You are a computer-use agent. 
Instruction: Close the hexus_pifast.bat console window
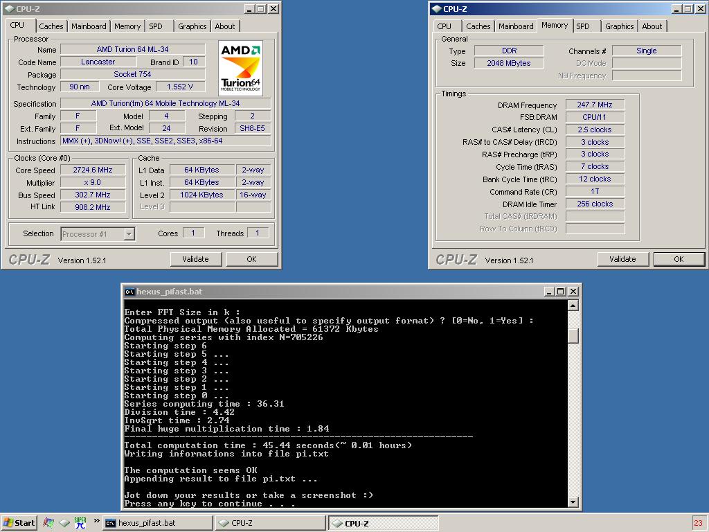[573, 292]
